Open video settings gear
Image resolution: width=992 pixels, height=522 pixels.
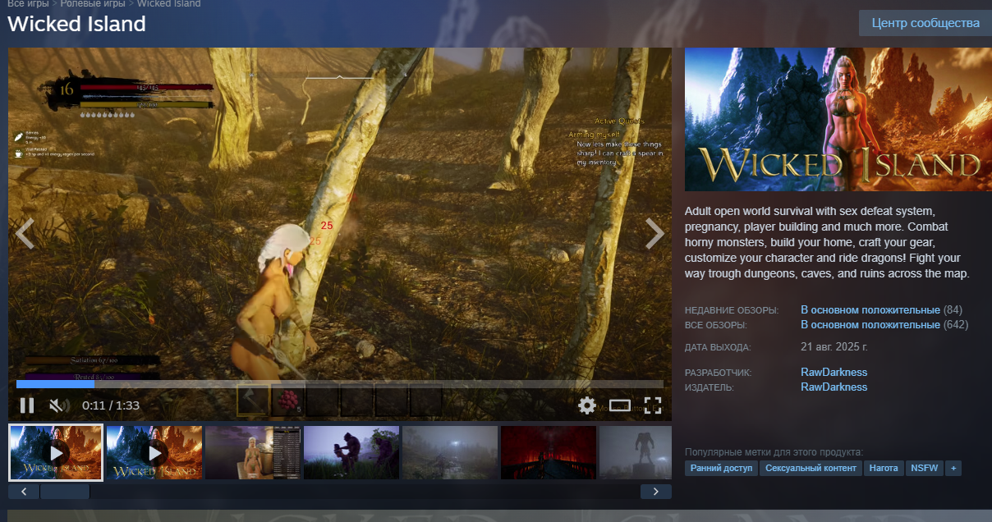coord(586,405)
